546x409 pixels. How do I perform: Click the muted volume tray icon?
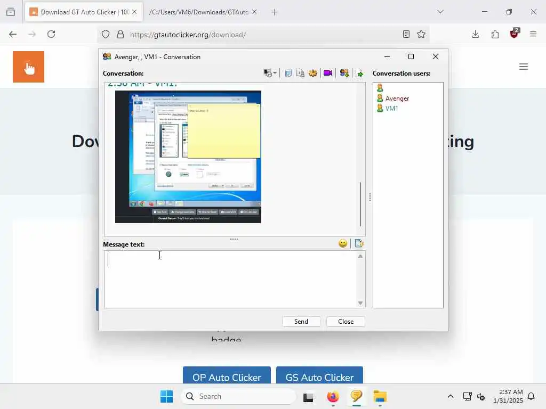[481, 396]
